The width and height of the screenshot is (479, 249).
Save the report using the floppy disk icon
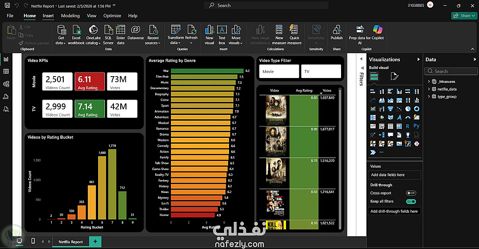(7, 5)
